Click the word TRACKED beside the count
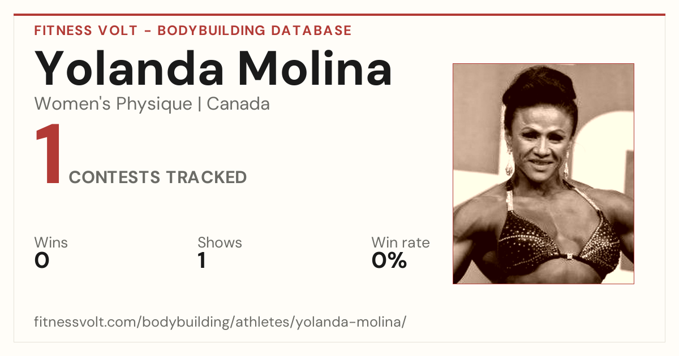This screenshot has width=679, height=356. coord(206,177)
